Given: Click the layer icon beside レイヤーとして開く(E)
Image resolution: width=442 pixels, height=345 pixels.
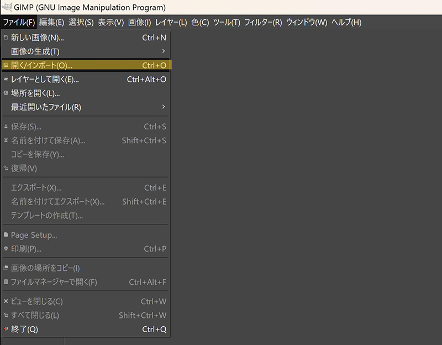Looking at the screenshot, I should pyautogui.click(x=6, y=79).
